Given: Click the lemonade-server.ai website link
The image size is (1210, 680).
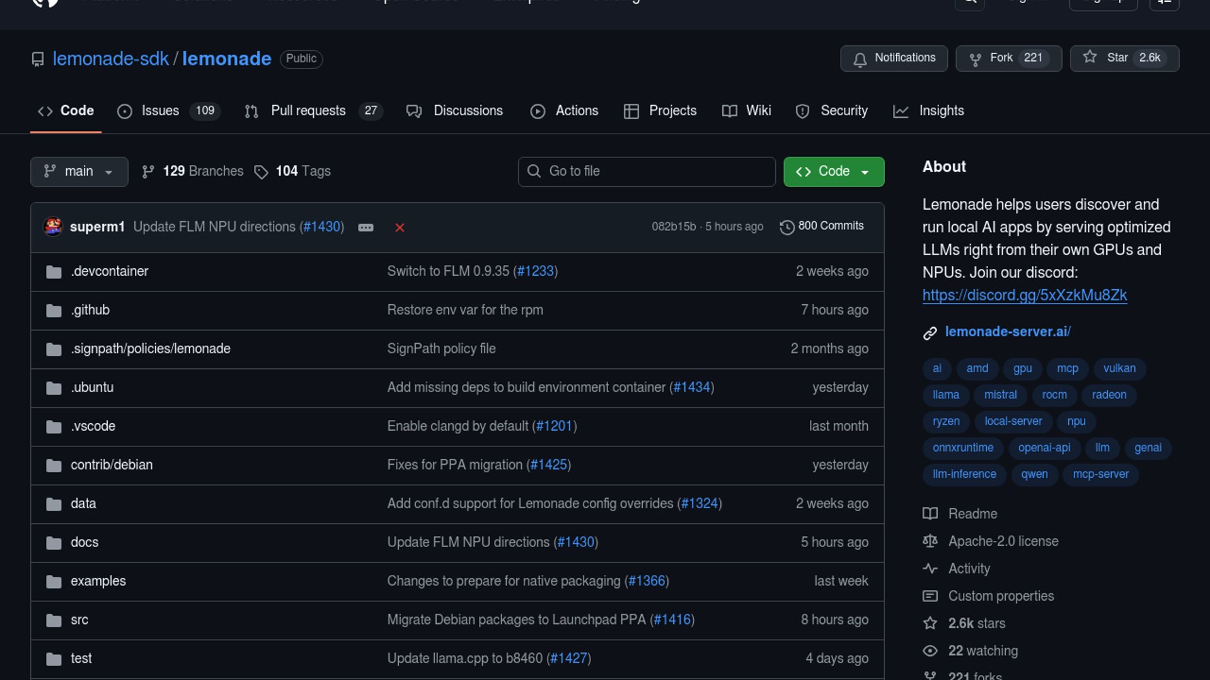Looking at the screenshot, I should pyautogui.click(x=1007, y=331).
